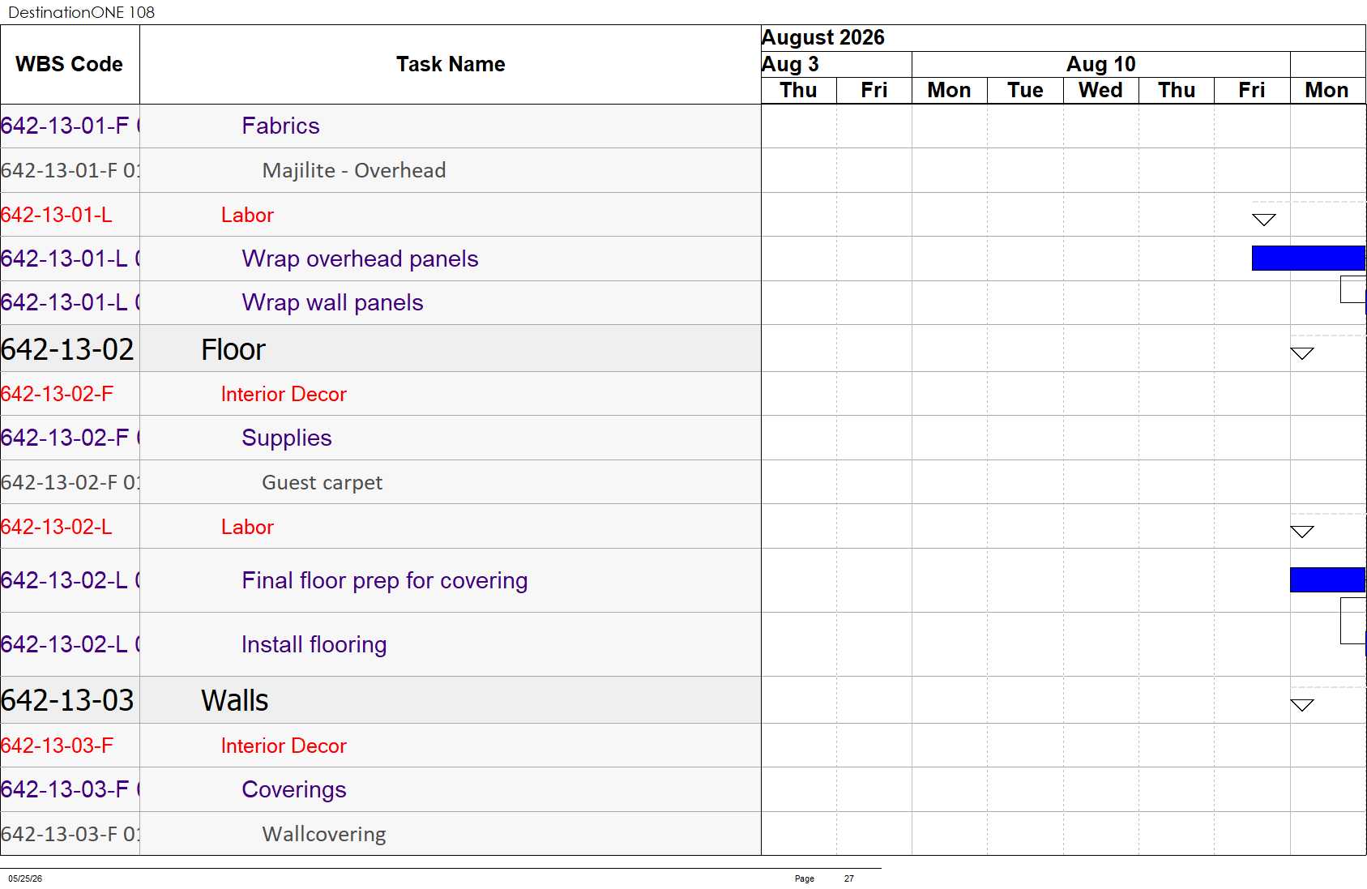Select the Aug 10 week header
The height and width of the screenshot is (889, 1367).
[1100, 64]
